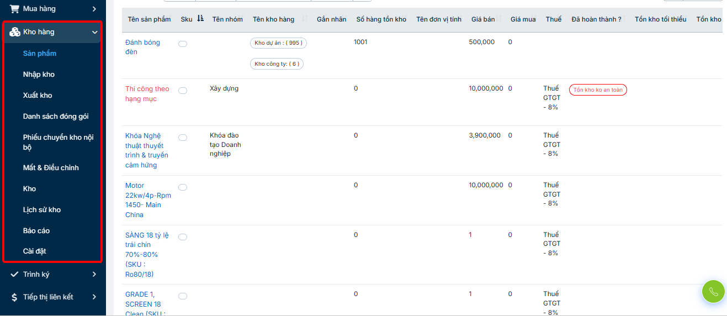Click the Số hàng tồn kho header
The image size is (727, 316).
[x=381, y=19]
